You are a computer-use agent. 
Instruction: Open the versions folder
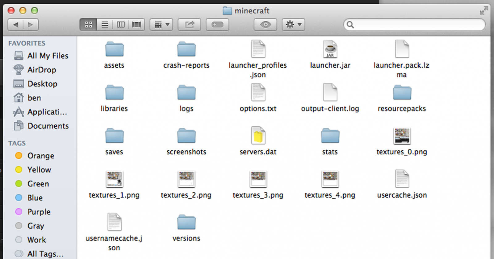click(186, 222)
